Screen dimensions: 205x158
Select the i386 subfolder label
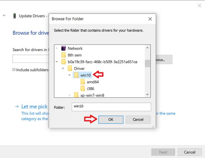(90, 89)
